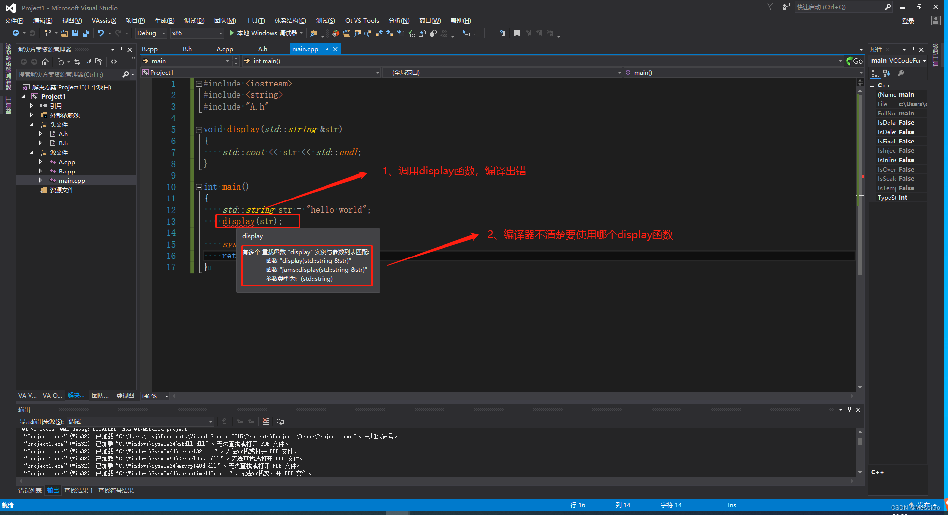Click the bookmark toggle icon in toolbar
Screen dimensions: 948x515
(x=517, y=33)
